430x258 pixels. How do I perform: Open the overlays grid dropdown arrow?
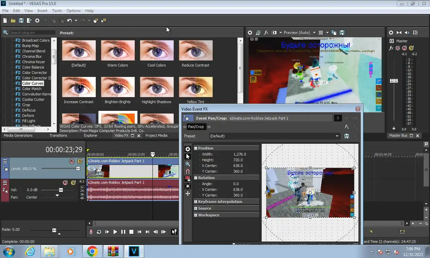(x=327, y=33)
